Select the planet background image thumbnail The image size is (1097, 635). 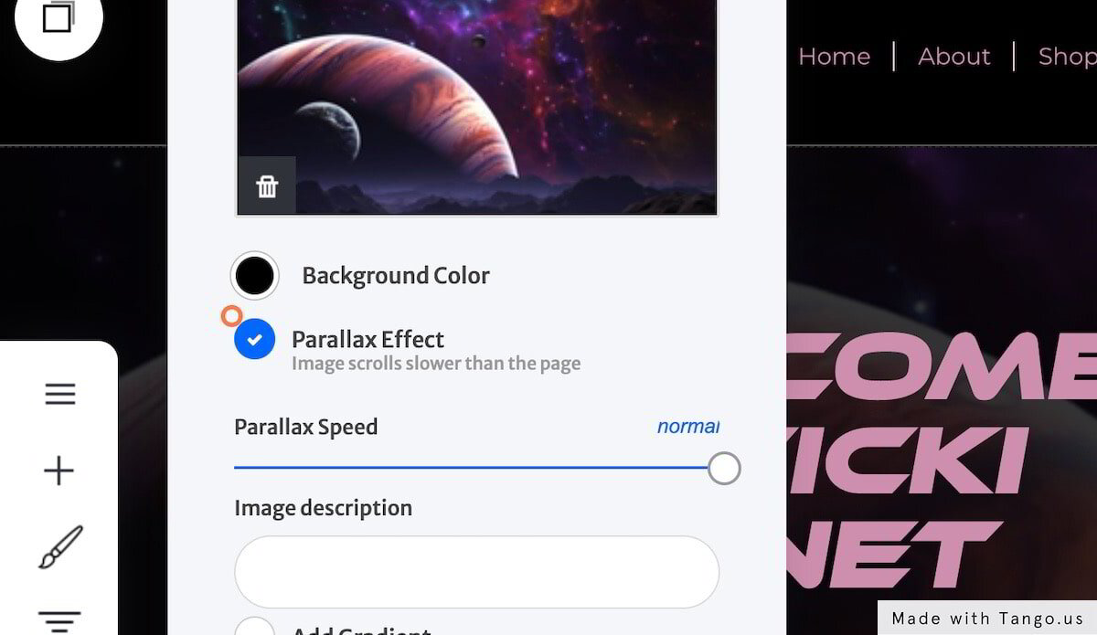click(x=476, y=107)
